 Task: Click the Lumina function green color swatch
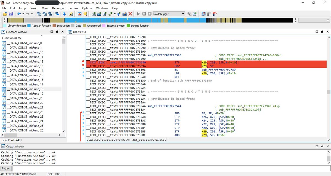click(128, 26)
